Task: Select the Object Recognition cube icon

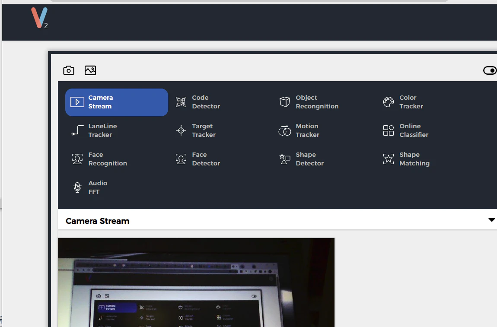Action: pos(285,102)
